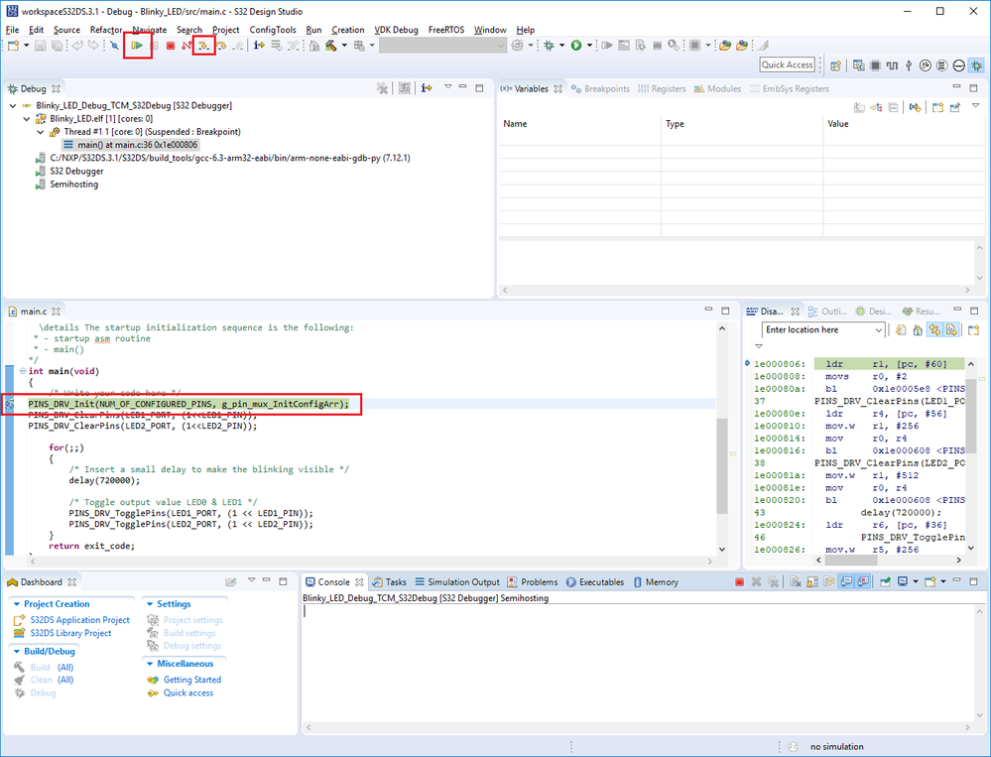991x757 pixels.
Task: Select the S32 Debugger process entry
Action: [76, 172]
